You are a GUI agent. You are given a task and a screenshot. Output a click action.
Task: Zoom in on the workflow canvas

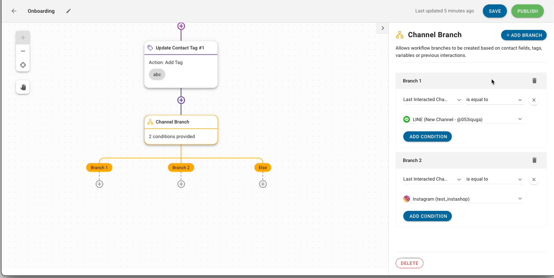point(23,38)
